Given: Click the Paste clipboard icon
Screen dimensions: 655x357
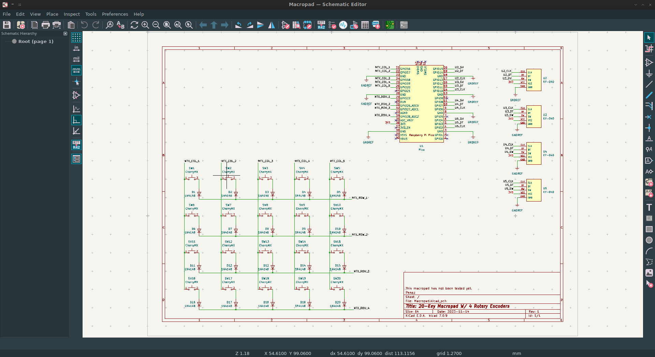Looking at the screenshot, I should [x=71, y=25].
